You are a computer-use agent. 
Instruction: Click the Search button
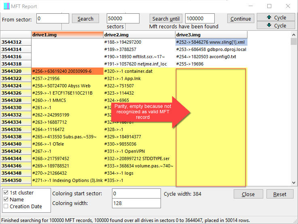pyautogui.click(x=85, y=19)
